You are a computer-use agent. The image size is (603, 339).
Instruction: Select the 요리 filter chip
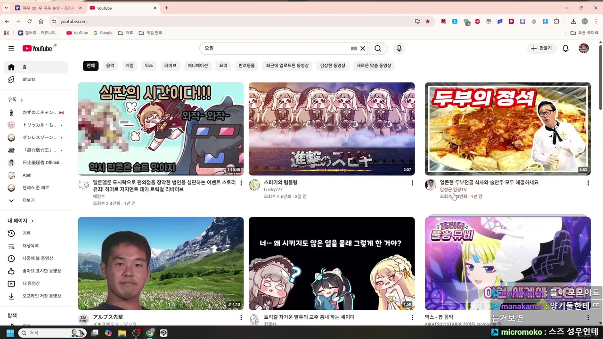pyautogui.click(x=223, y=66)
